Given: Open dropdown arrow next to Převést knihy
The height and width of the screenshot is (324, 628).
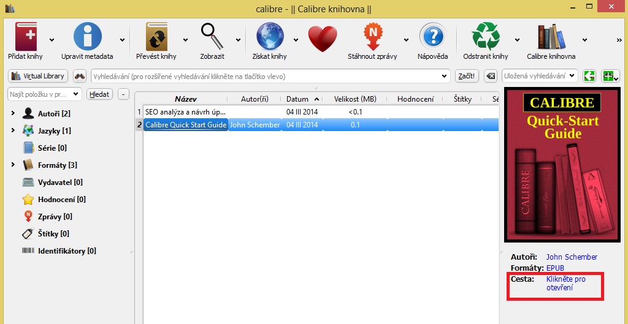Looking at the screenshot, I should 185,40.
